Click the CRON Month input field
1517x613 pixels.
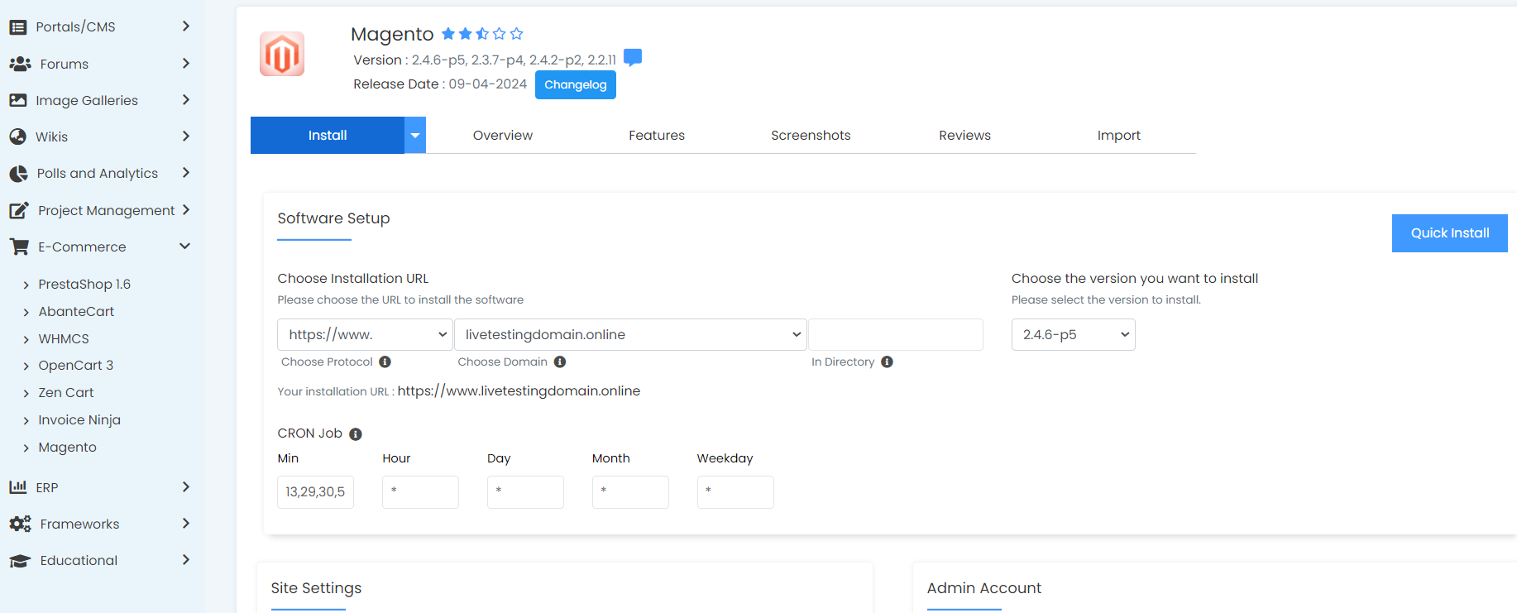(x=630, y=492)
